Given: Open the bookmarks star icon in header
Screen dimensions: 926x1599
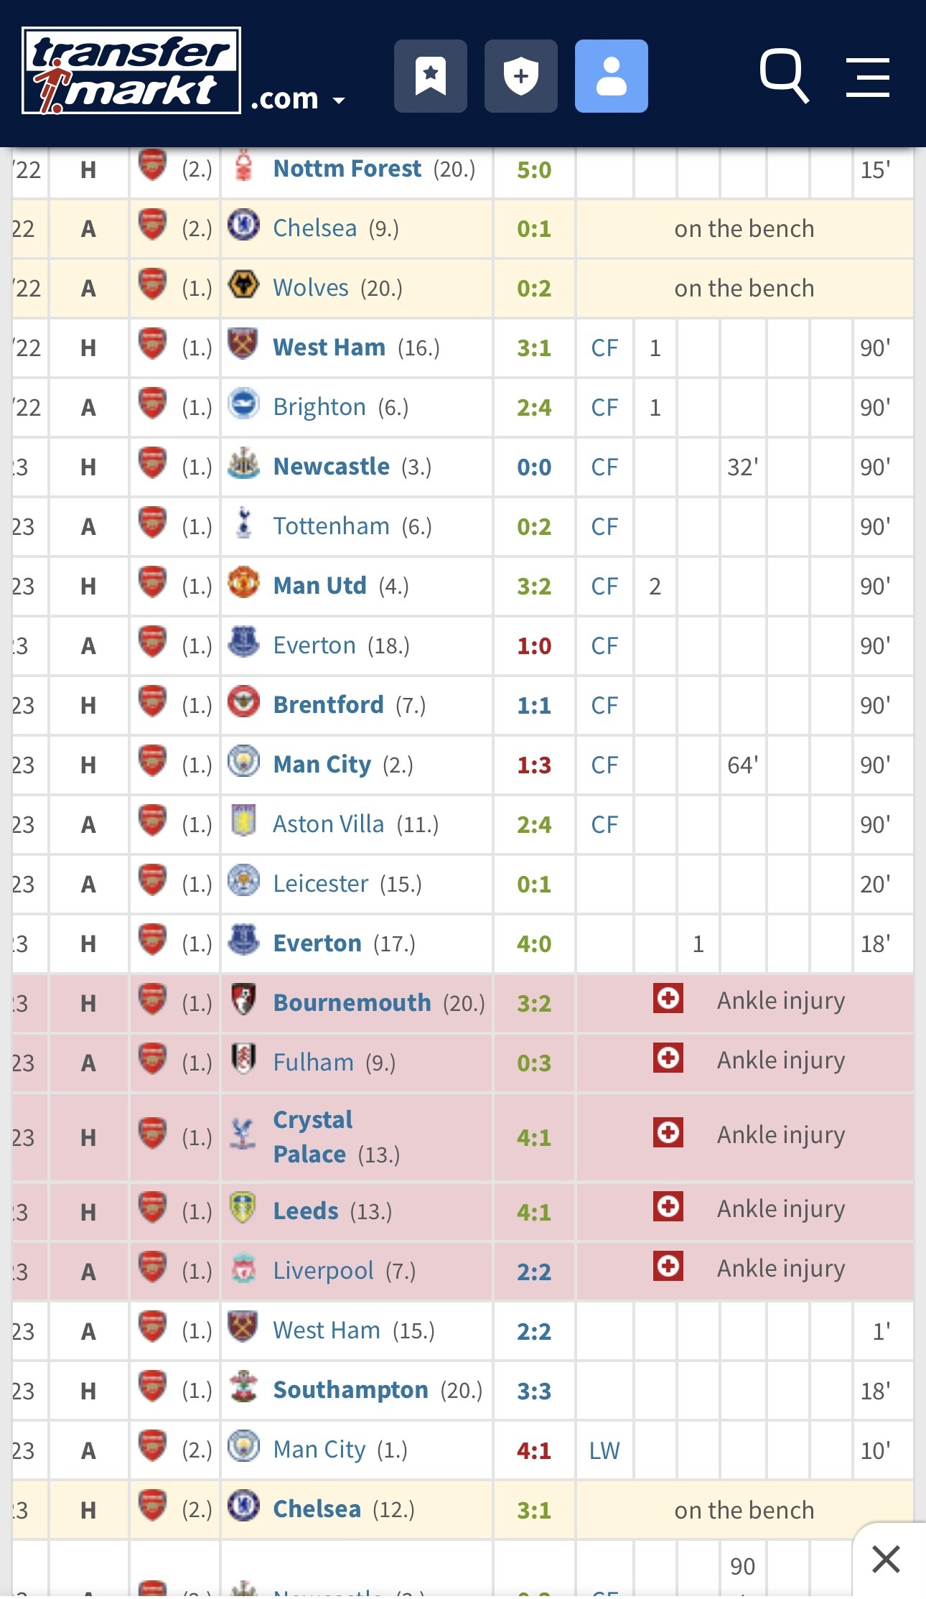Looking at the screenshot, I should pos(431,76).
